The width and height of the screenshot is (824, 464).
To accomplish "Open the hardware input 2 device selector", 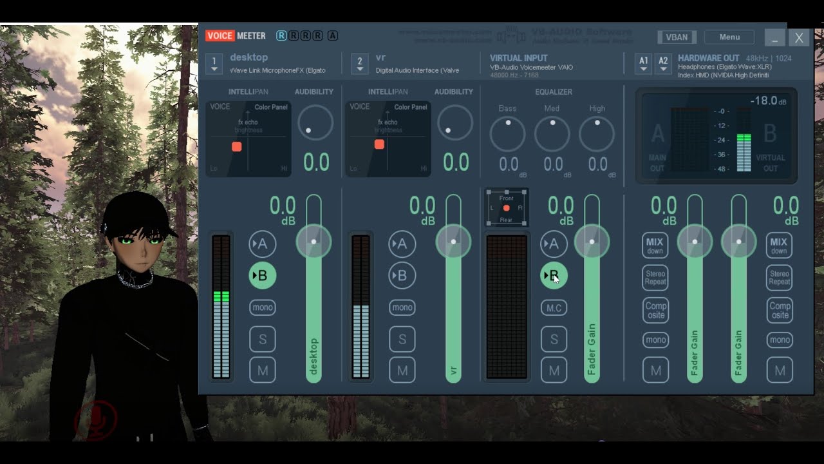I will 360,63.
